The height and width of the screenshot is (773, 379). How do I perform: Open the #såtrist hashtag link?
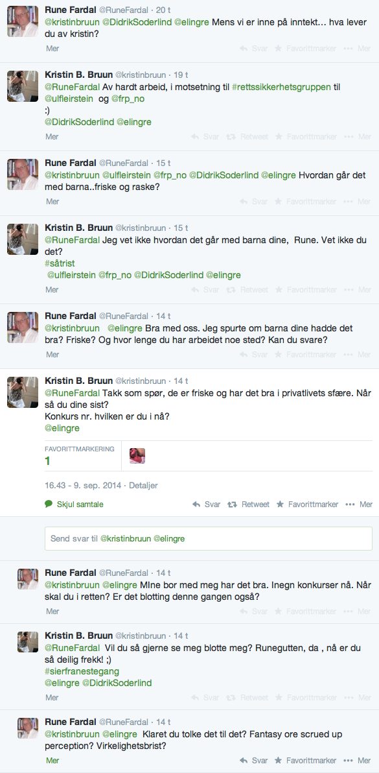[x=60, y=264]
